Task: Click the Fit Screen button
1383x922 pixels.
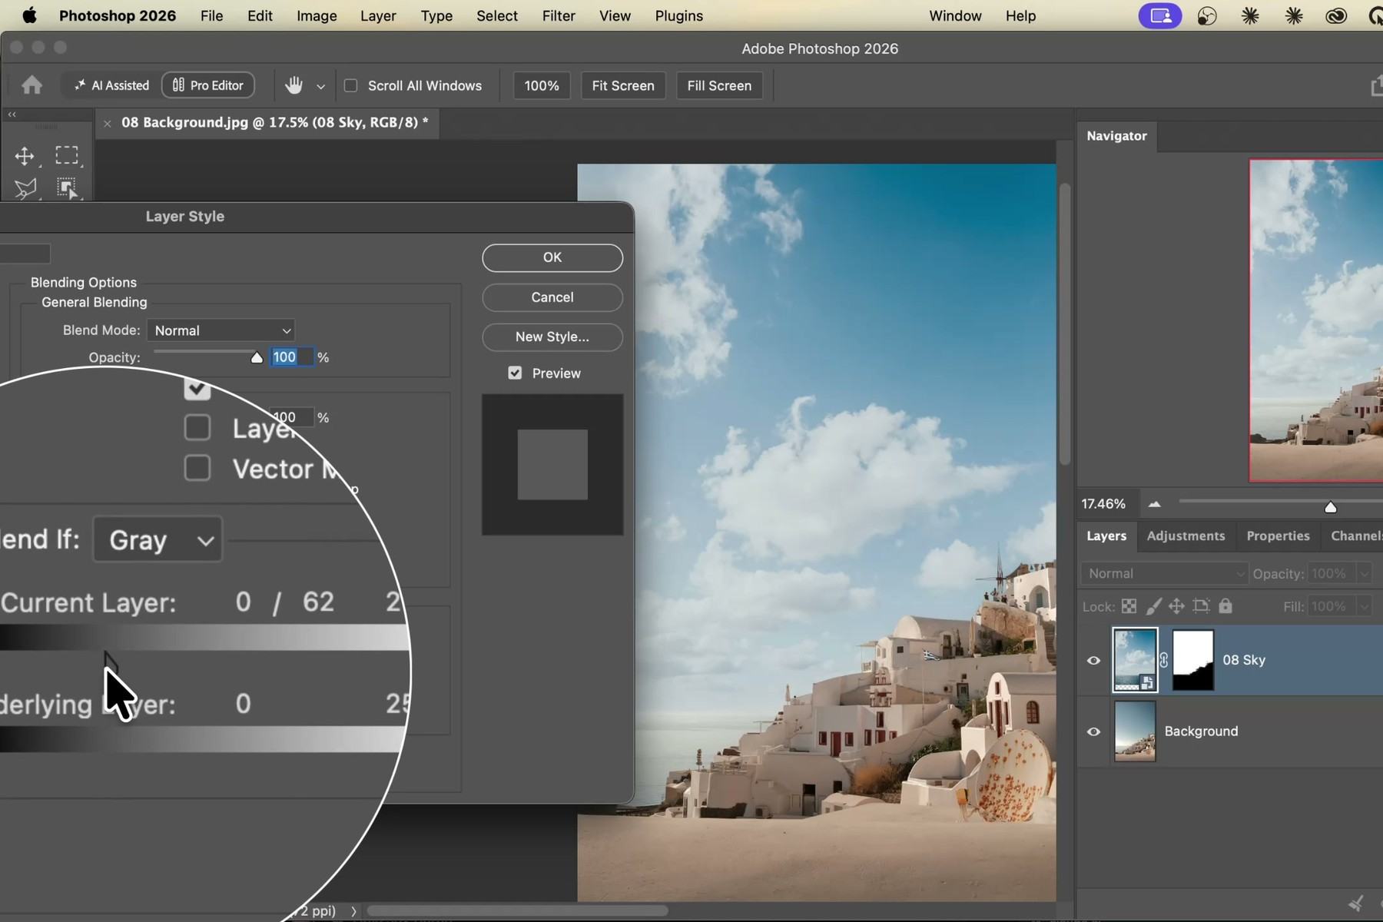Action: click(623, 85)
